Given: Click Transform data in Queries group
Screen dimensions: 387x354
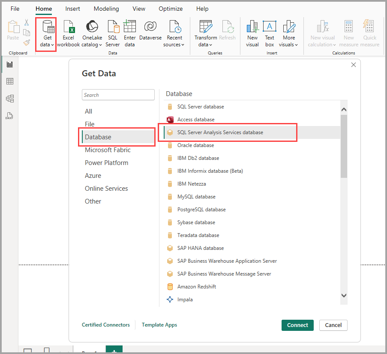Looking at the screenshot, I should click(x=206, y=34).
